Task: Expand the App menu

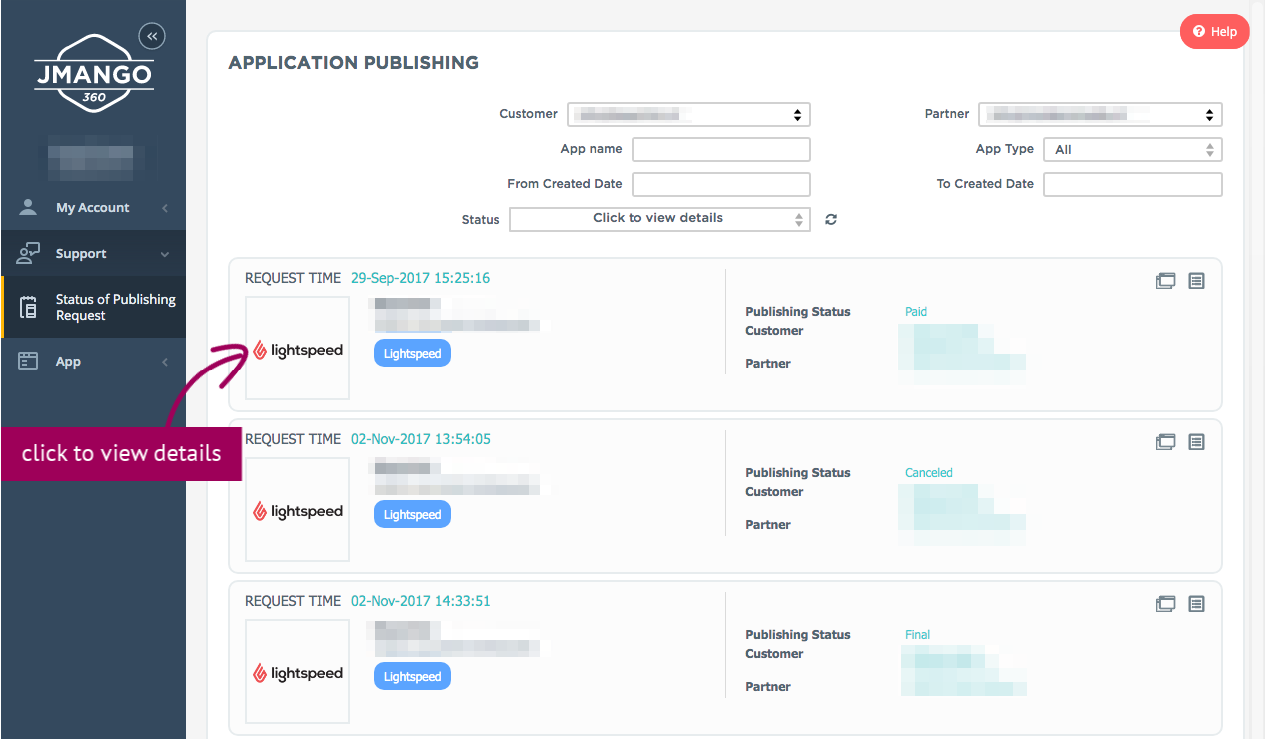Action: (x=93, y=361)
